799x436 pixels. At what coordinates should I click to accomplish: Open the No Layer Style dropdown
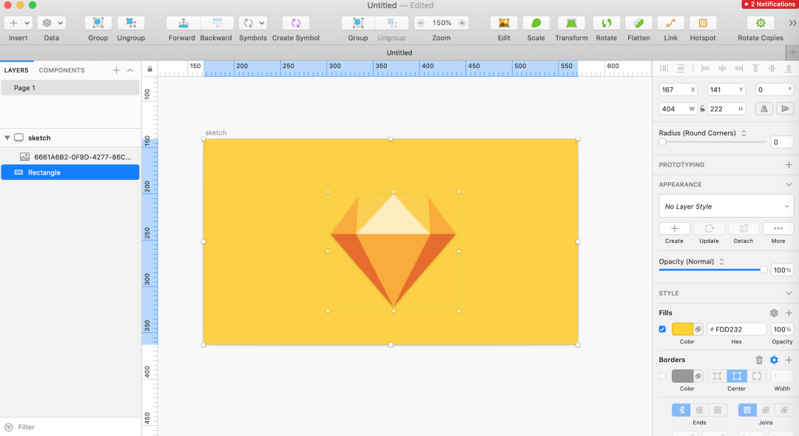[726, 207]
